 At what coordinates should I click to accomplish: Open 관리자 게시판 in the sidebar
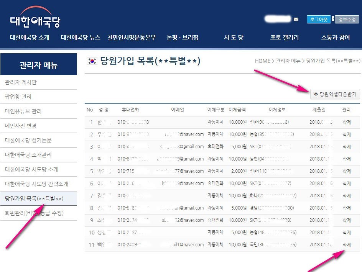tap(21, 82)
